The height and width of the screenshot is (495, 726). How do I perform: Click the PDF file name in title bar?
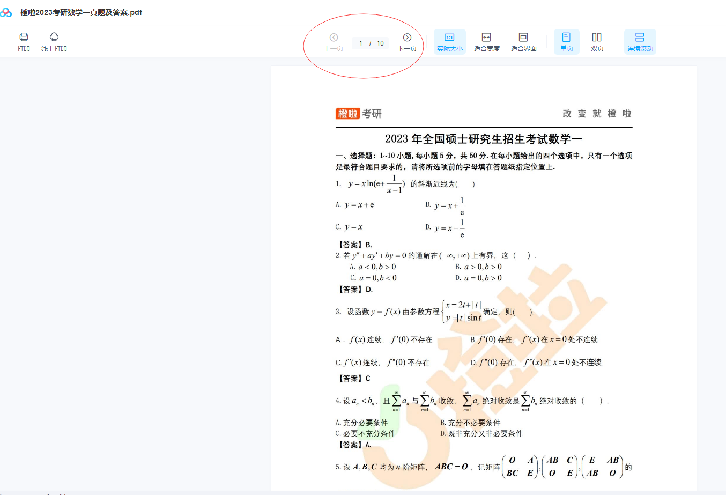click(x=81, y=12)
